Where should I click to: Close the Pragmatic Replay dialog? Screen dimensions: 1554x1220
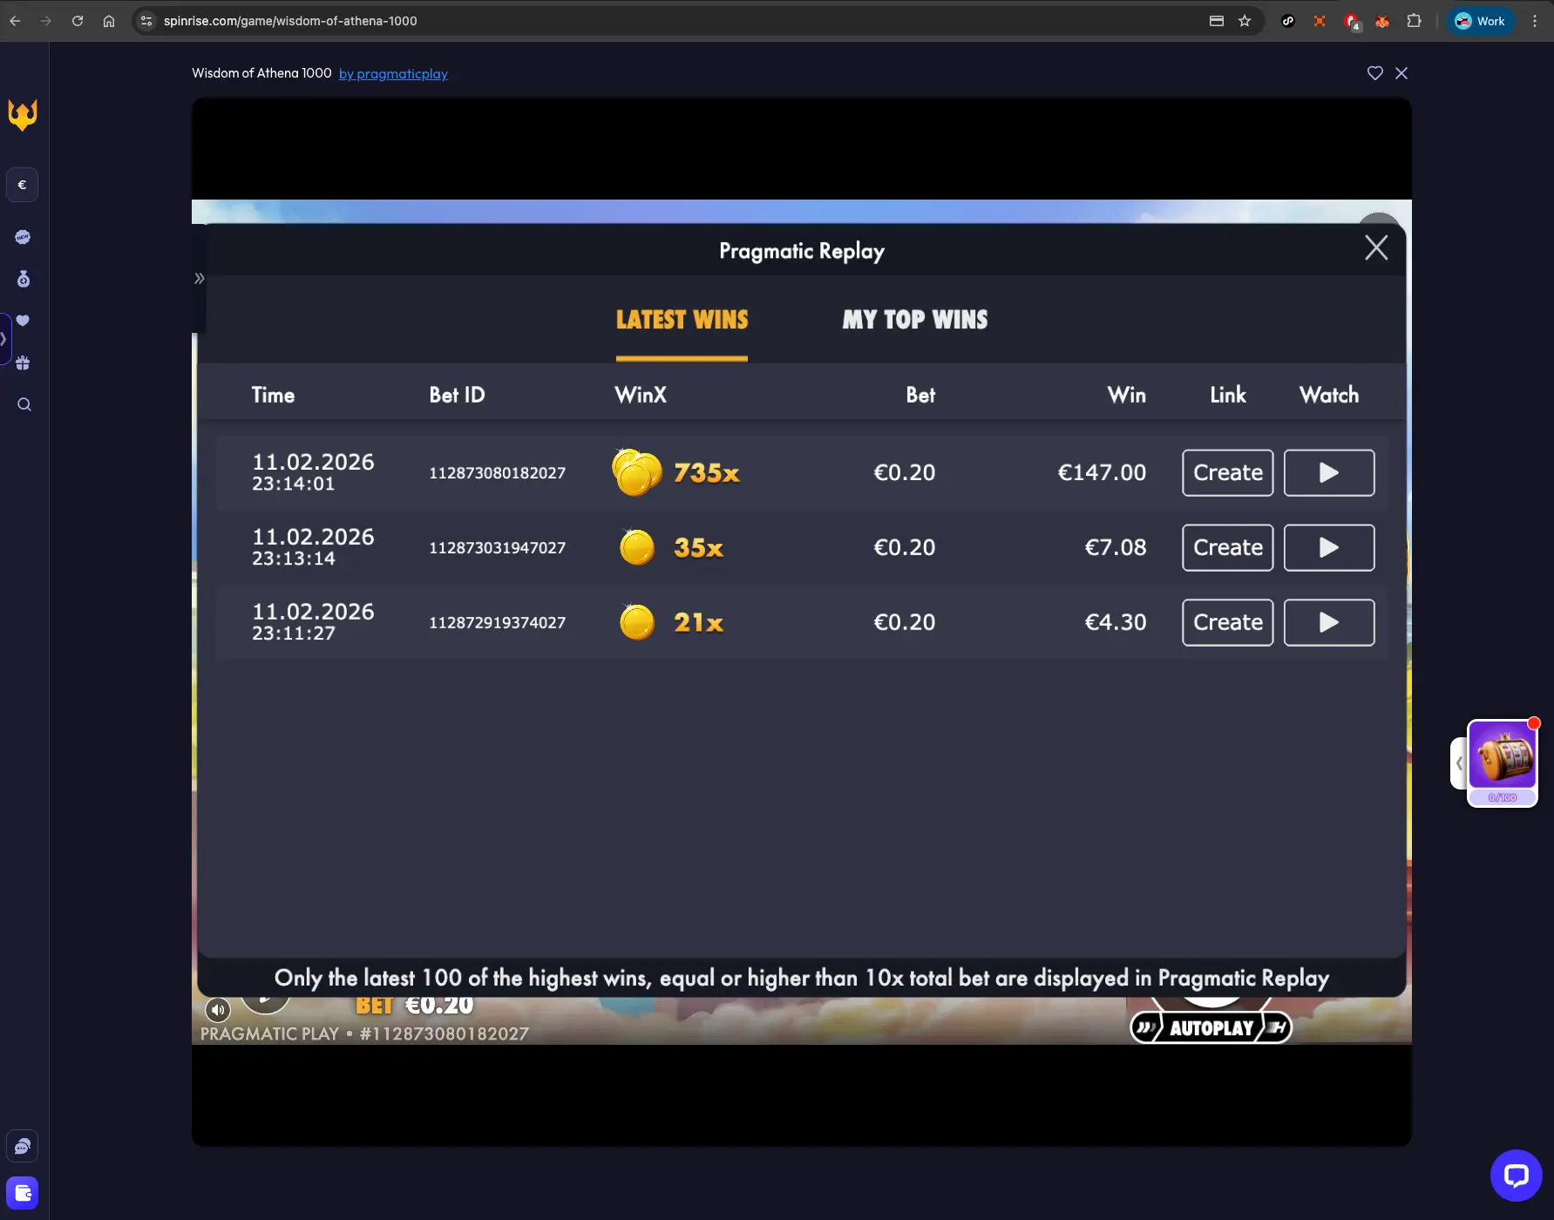point(1376,248)
